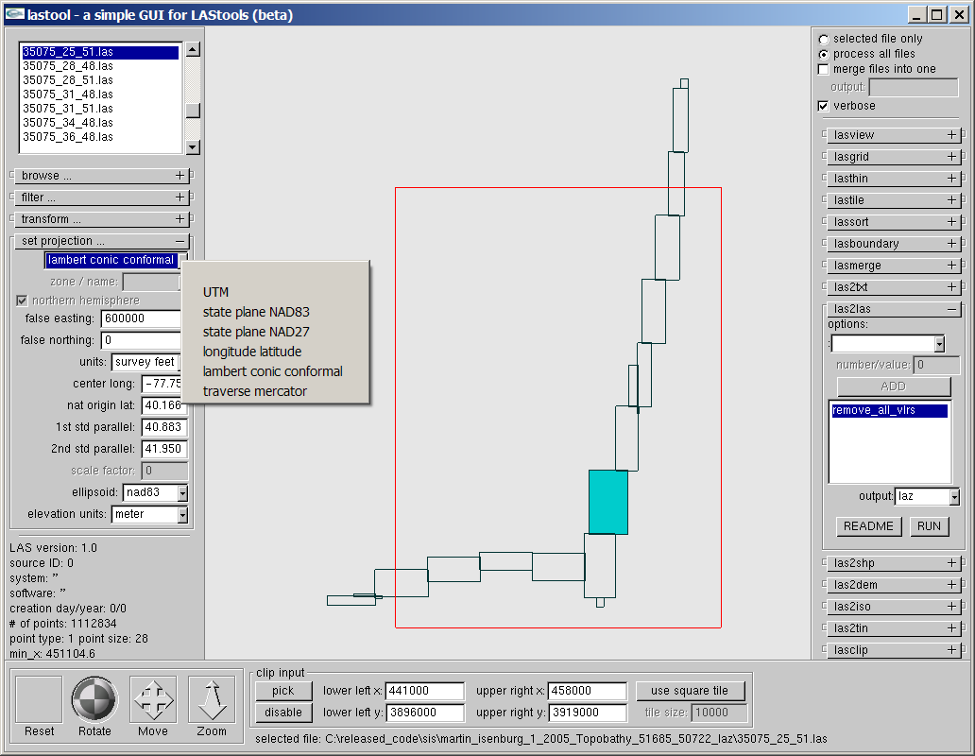Click the upper right y field
The width and height of the screenshot is (975, 756).
pos(588,713)
